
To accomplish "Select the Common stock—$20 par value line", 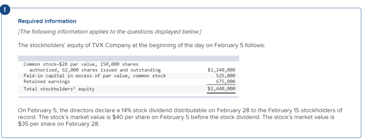I will (x=81, y=64).
